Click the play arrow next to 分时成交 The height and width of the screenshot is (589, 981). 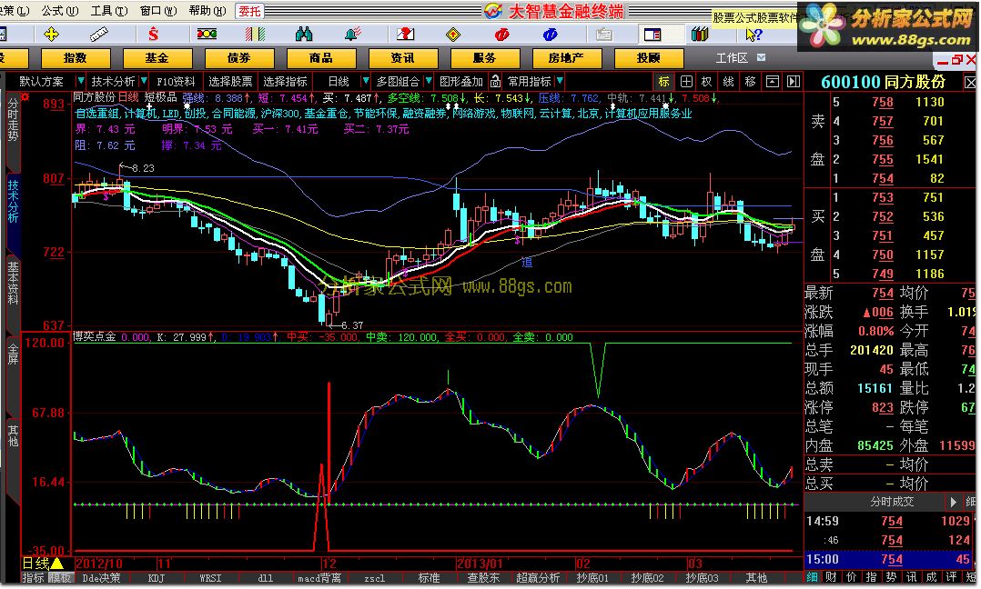point(954,502)
